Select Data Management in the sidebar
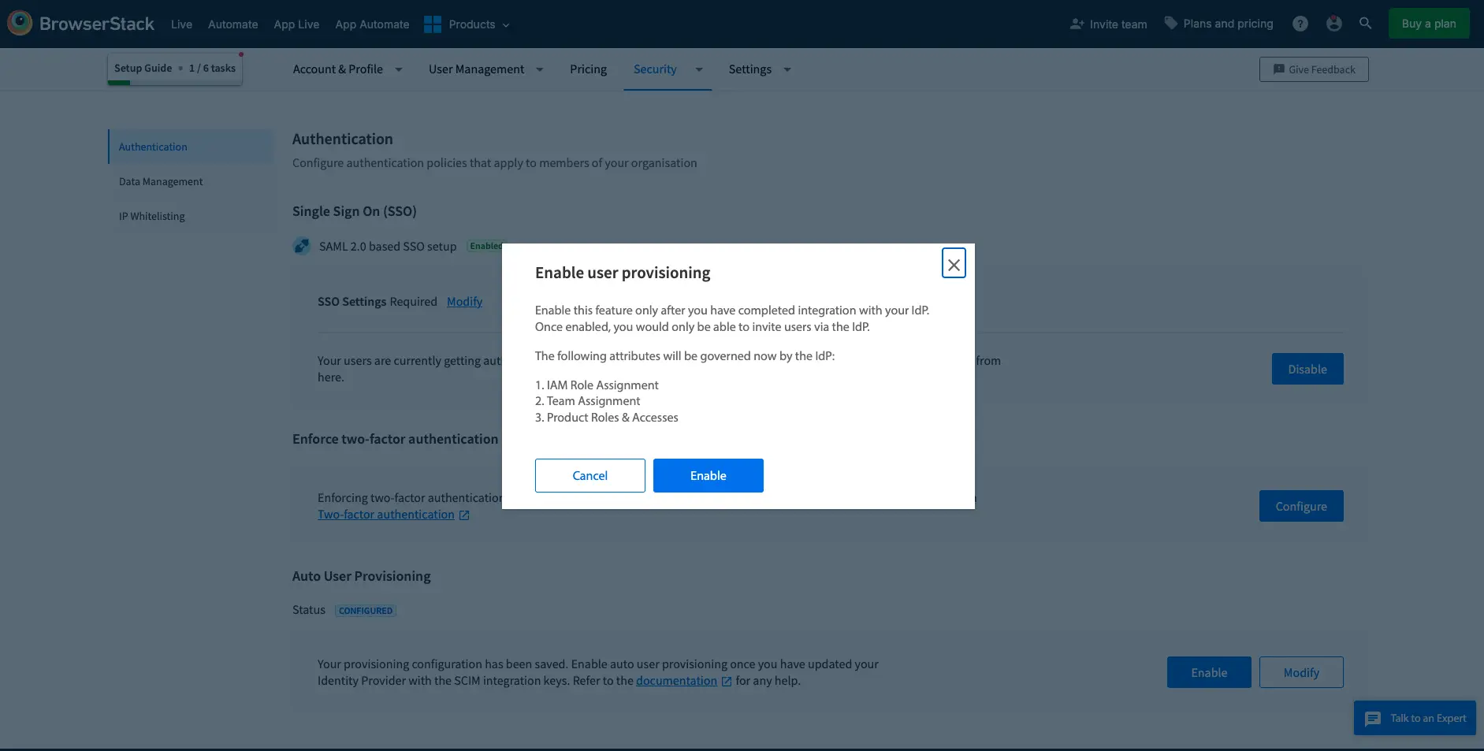The height and width of the screenshot is (751, 1484). (190, 181)
